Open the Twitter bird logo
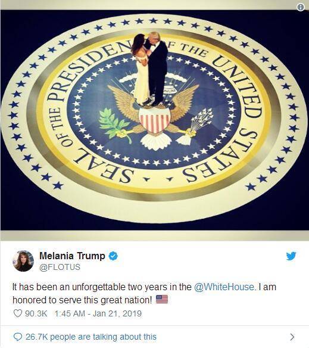Viewport: 309px width, 348px height. pyautogui.click(x=291, y=256)
